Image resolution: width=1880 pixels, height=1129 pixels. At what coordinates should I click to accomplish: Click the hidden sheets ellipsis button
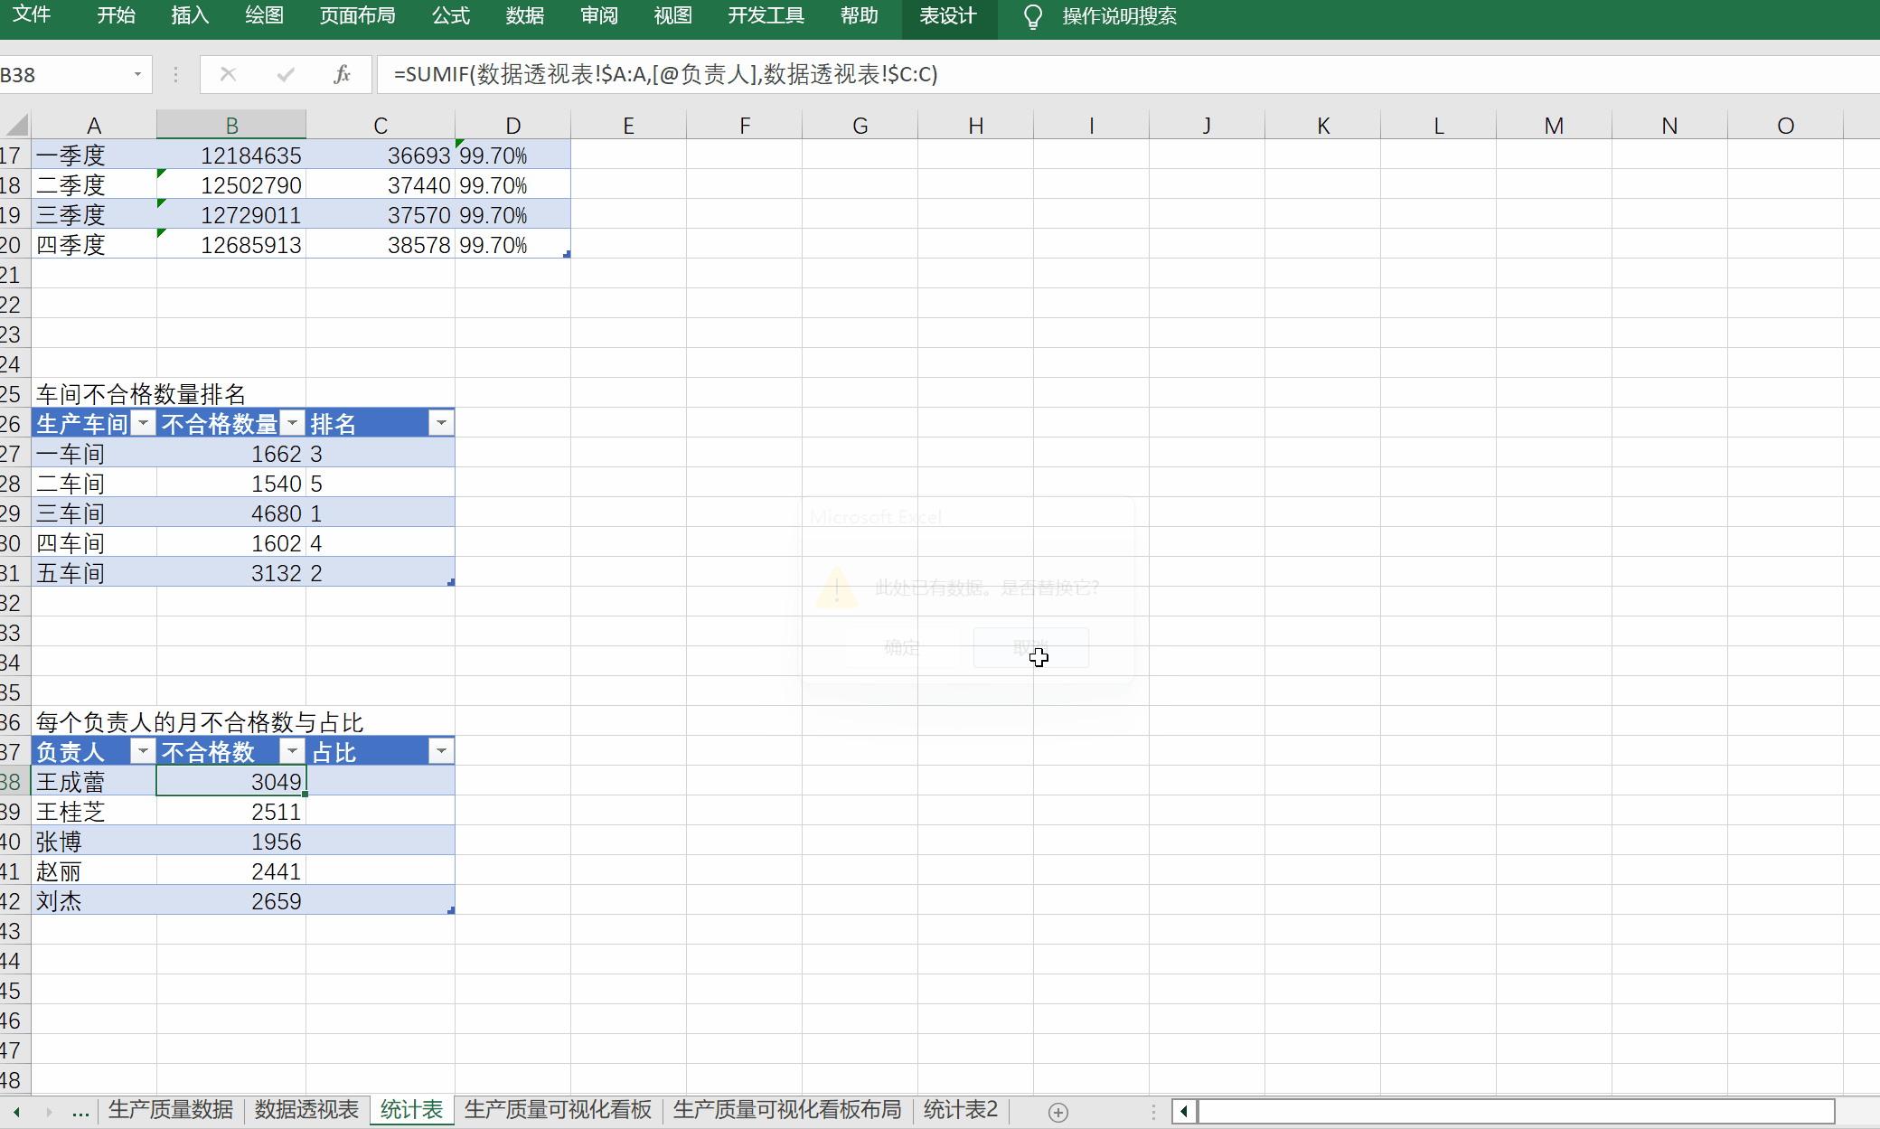(80, 1111)
